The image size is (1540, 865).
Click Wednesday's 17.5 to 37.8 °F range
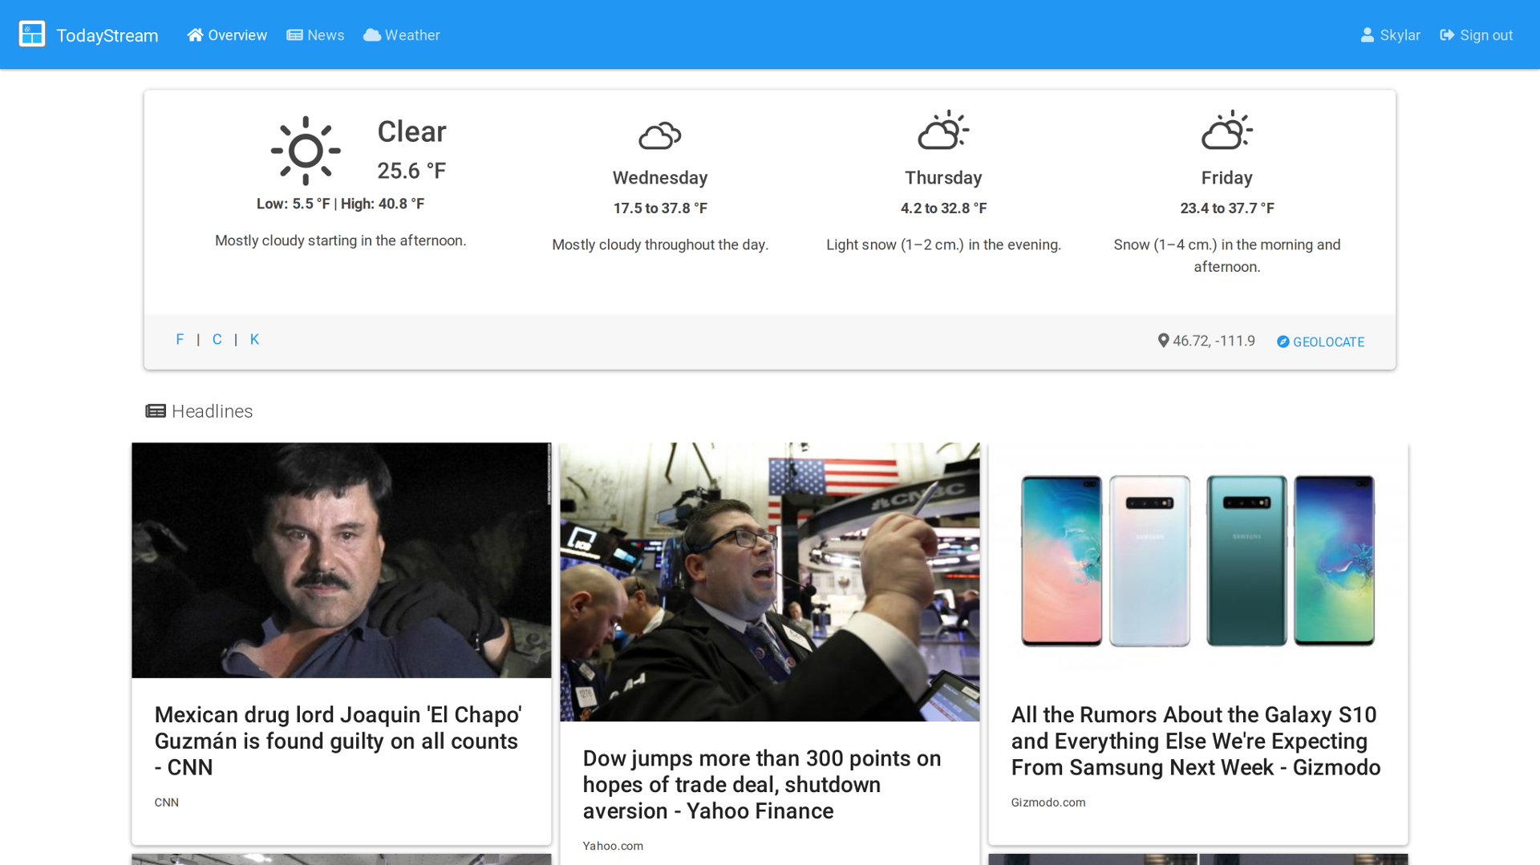coord(660,208)
